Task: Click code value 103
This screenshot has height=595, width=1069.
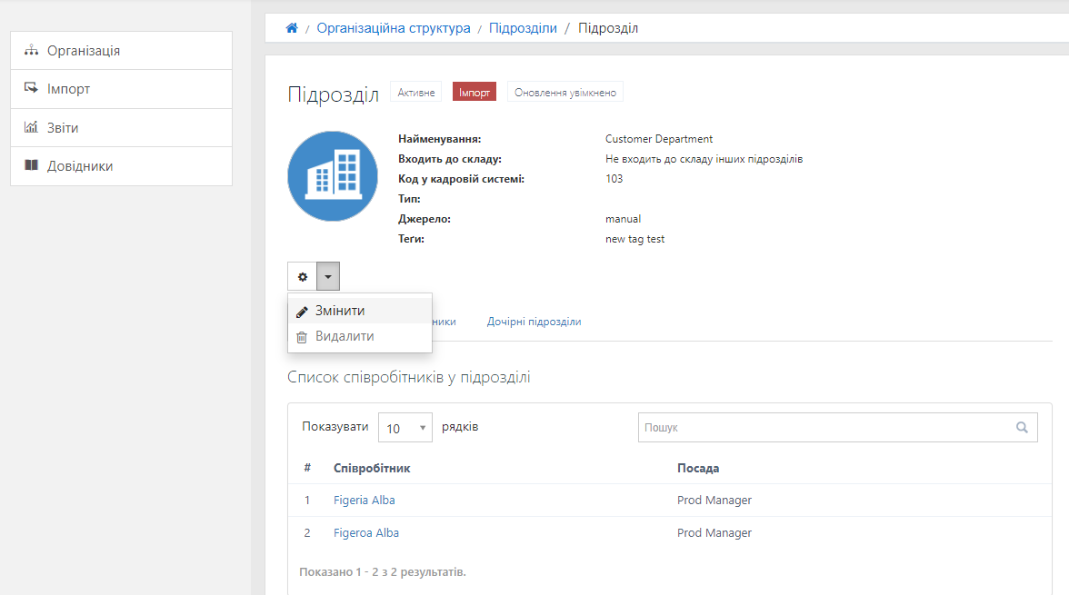Action: pos(614,179)
